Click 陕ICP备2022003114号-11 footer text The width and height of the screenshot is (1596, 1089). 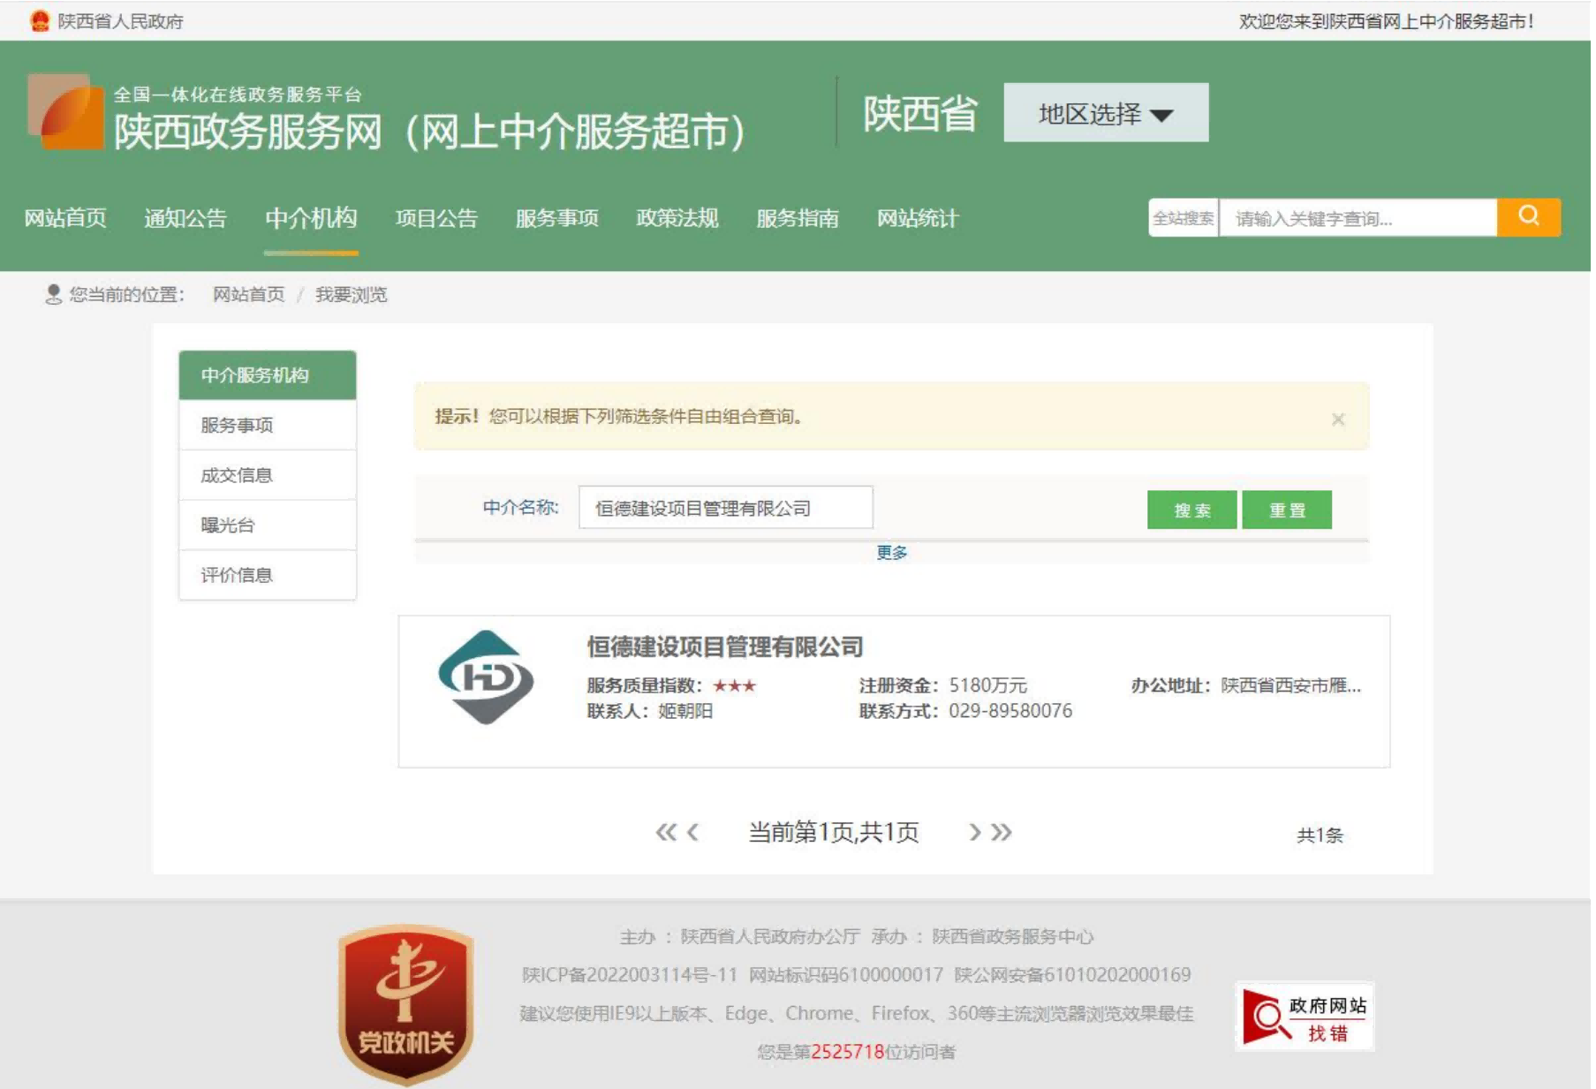632,976
